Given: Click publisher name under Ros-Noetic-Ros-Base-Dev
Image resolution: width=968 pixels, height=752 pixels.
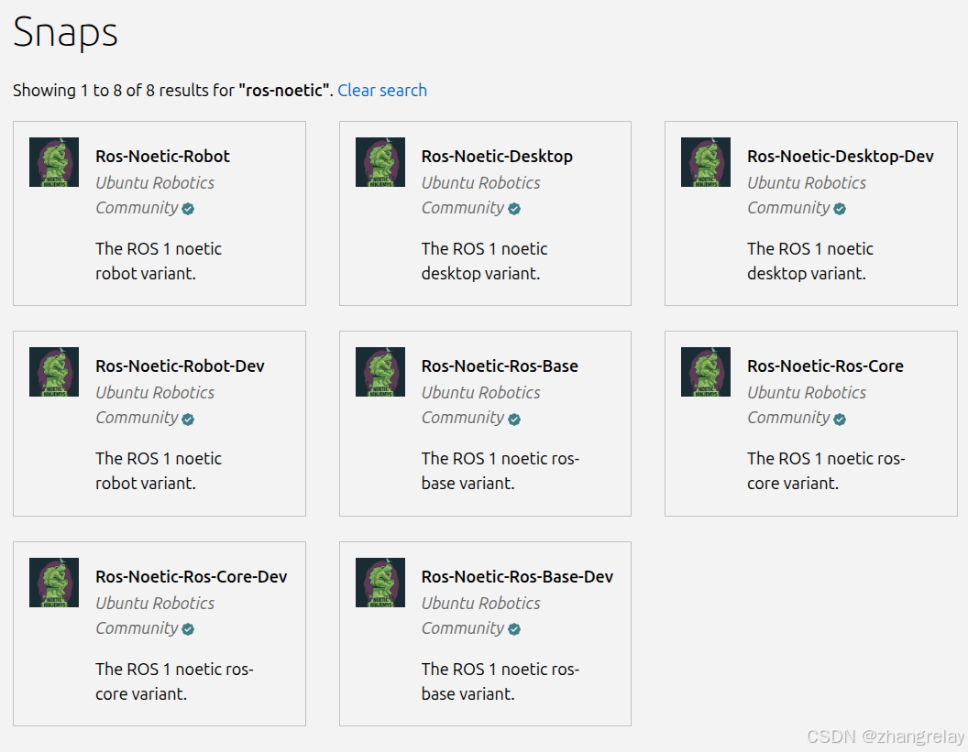Looking at the screenshot, I should pyautogui.click(x=481, y=615).
